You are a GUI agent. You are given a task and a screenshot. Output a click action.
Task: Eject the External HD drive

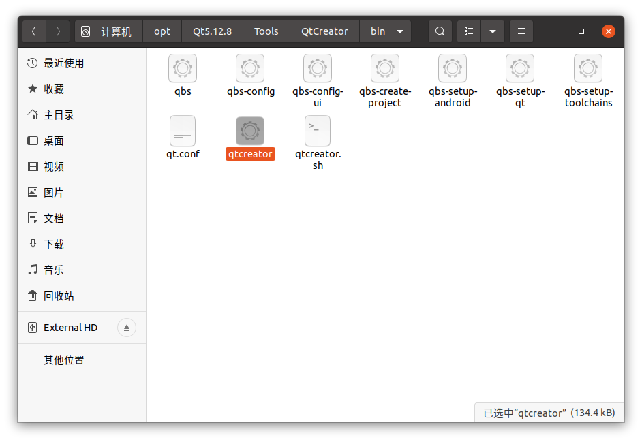[x=127, y=328]
